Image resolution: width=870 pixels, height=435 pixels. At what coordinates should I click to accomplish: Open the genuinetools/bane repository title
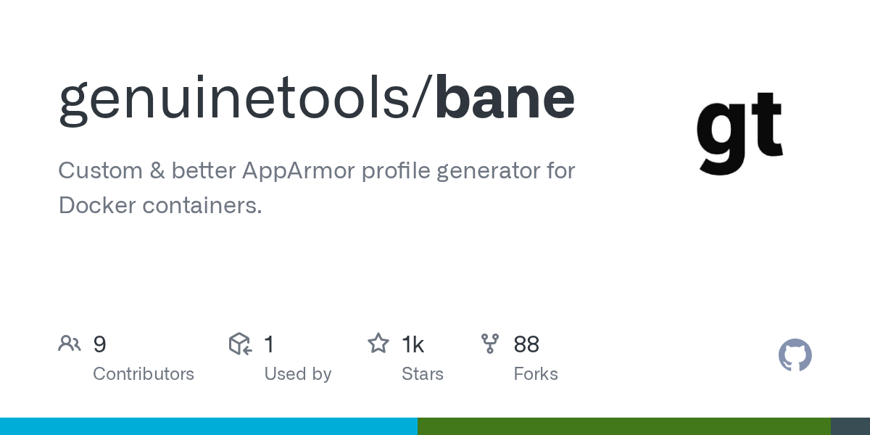click(x=317, y=98)
